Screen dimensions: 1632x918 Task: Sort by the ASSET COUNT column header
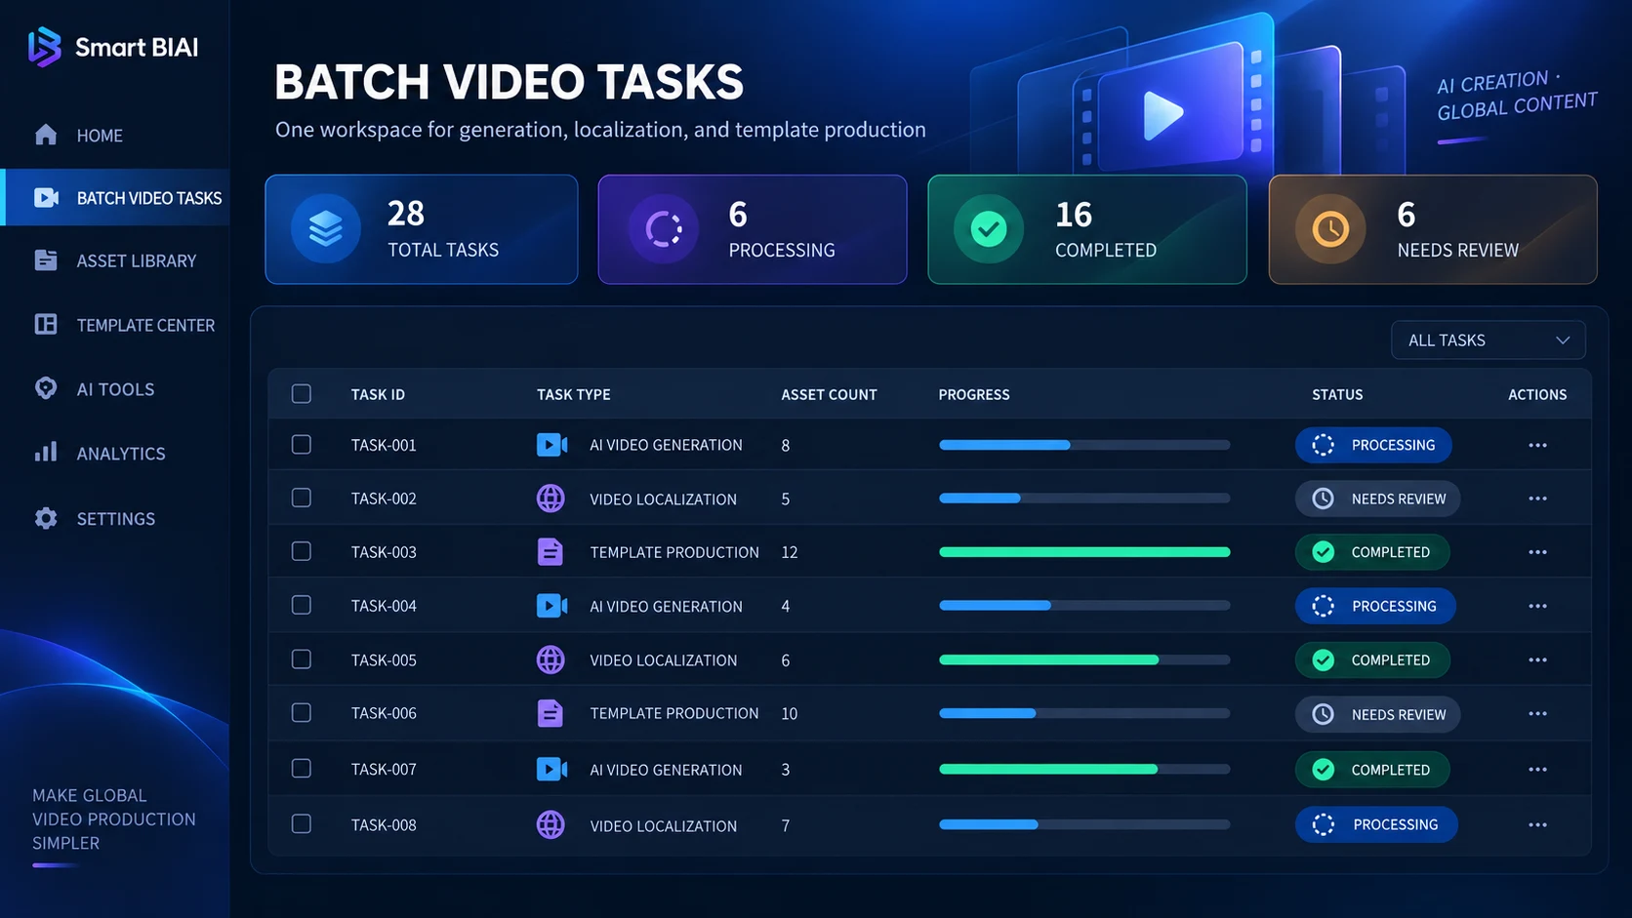pyautogui.click(x=829, y=394)
